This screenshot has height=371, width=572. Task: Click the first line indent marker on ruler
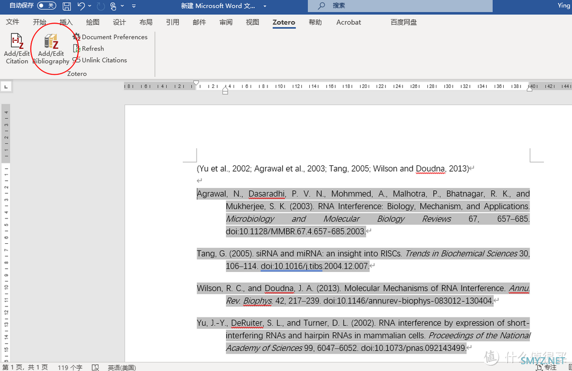(x=196, y=83)
